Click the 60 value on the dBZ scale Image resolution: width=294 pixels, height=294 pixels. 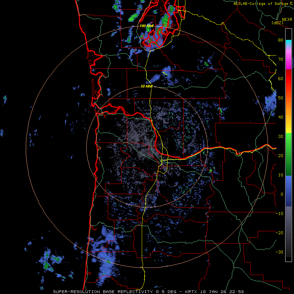tap(281, 78)
